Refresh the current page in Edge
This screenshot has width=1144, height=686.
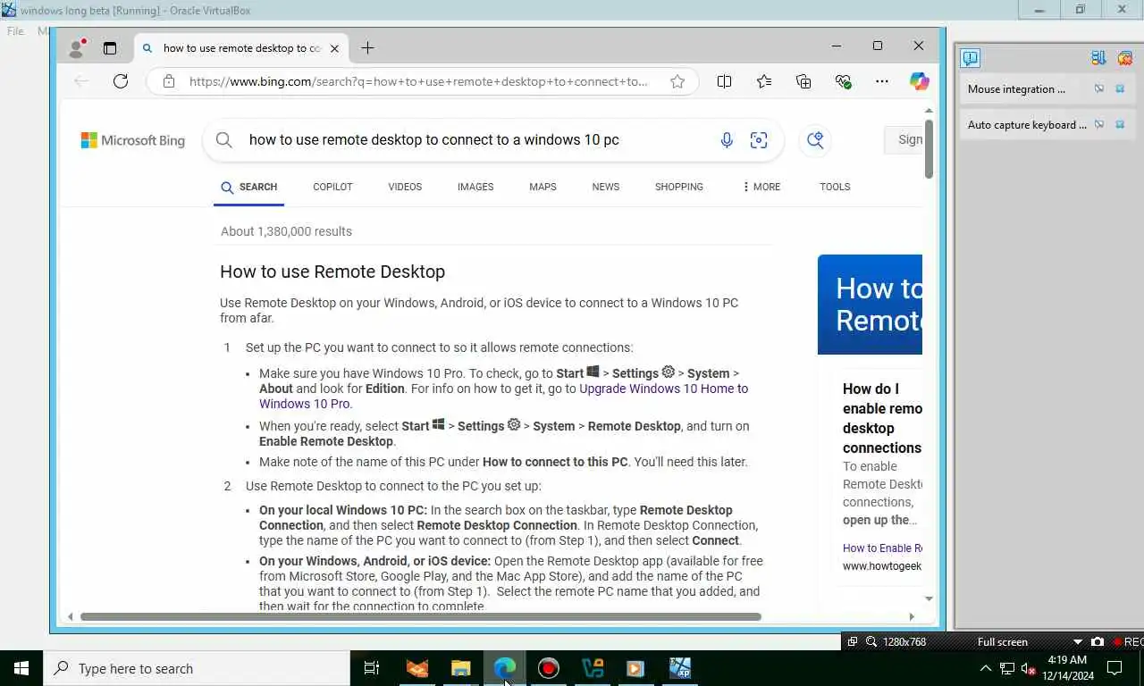click(x=121, y=81)
